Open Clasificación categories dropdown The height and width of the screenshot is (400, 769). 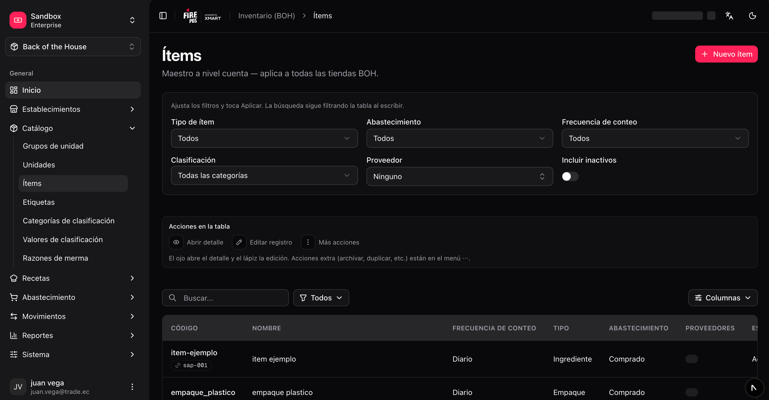tap(264, 175)
